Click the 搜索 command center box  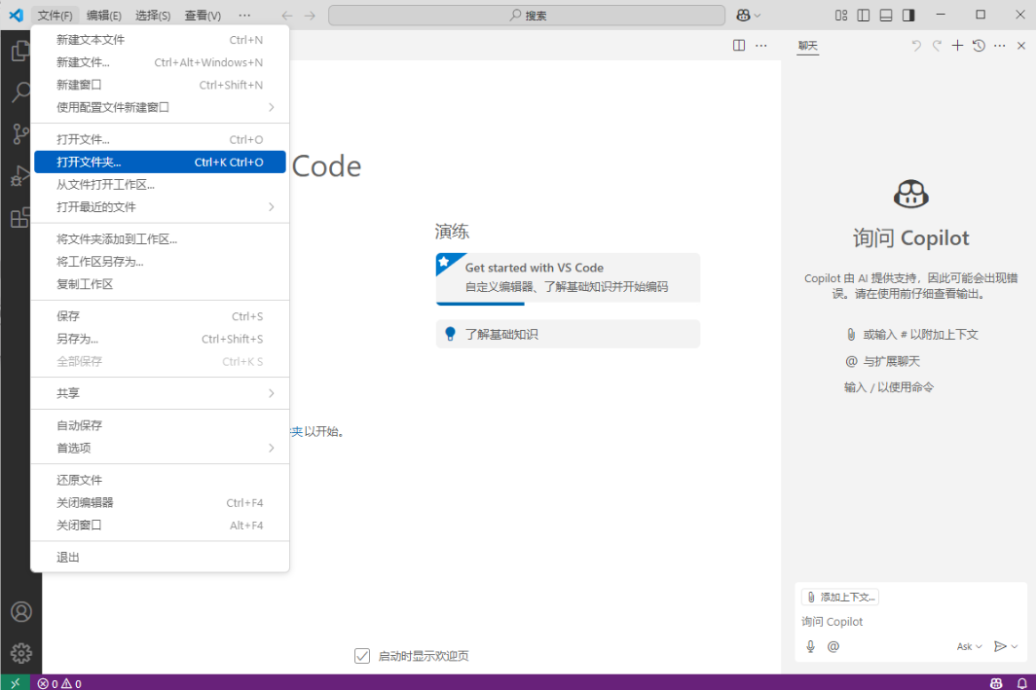(527, 16)
